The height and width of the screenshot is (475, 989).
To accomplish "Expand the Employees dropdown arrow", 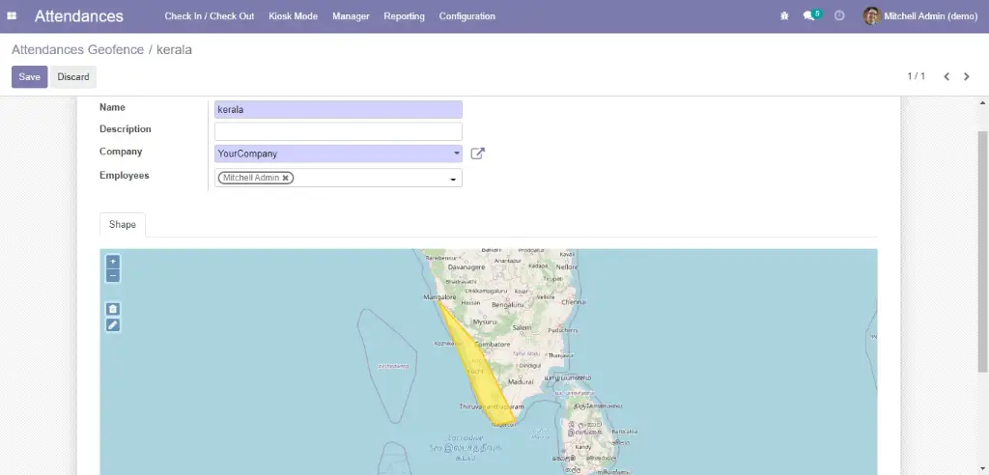I will click(453, 179).
